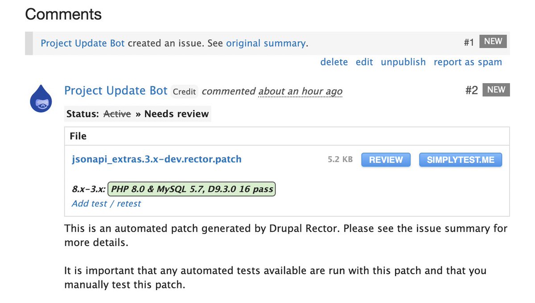
Task: Open Project Update Bot link in comment #1
Action: pos(83,43)
